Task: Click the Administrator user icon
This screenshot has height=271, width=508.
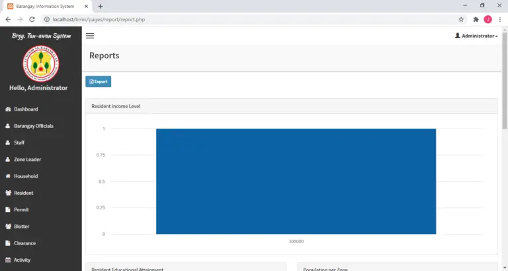Action: coord(458,35)
